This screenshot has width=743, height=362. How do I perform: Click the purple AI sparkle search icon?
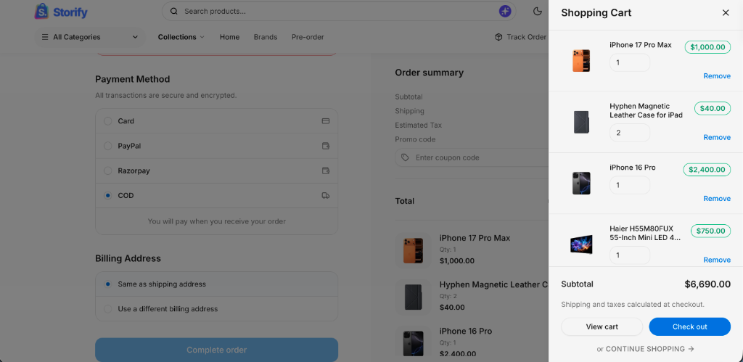(505, 12)
